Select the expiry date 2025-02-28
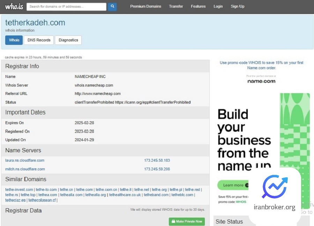 [x=84, y=123]
